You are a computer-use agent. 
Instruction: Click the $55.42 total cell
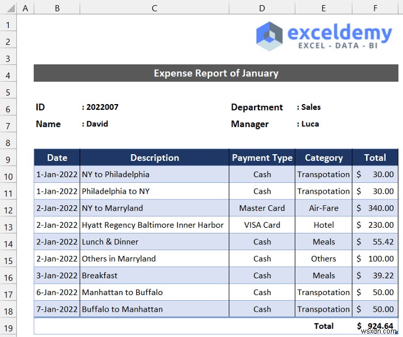coord(375,242)
